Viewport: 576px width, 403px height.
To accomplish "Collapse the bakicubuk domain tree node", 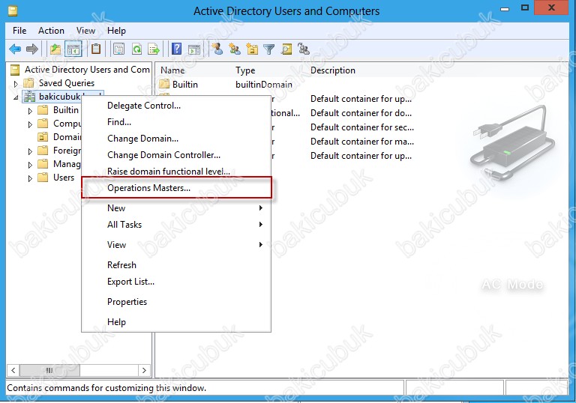I will tap(16, 97).
